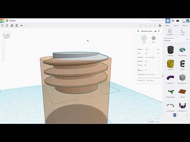The width and height of the screenshot is (190, 142).
Task: Click the Edit Grid button
Action: tap(157, 119)
